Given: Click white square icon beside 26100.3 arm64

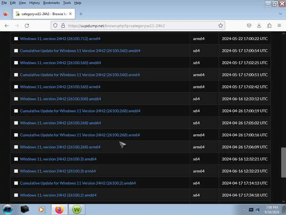Looking at the screenshot, I should (16, 171).
